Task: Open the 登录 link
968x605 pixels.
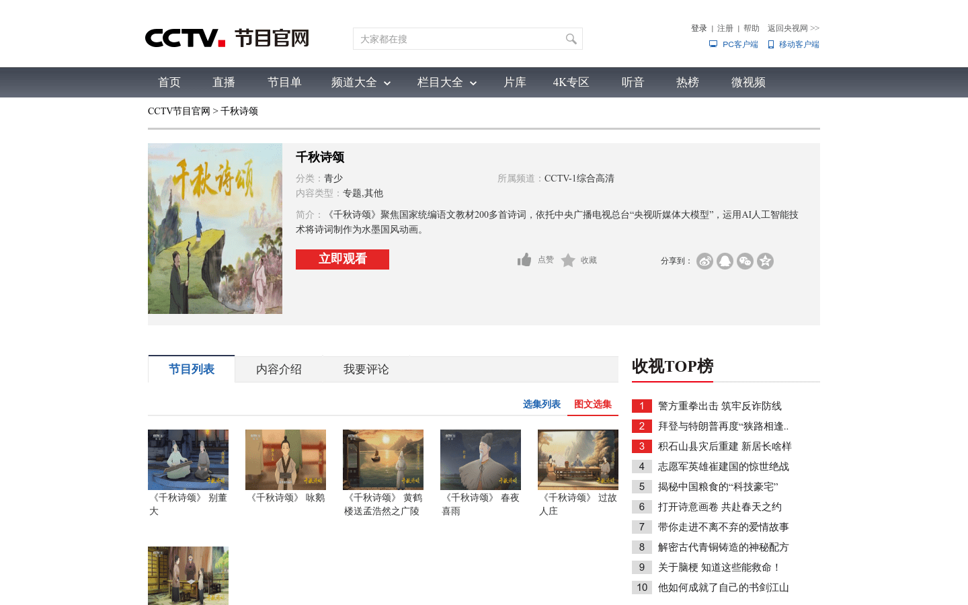Action: 699,28
